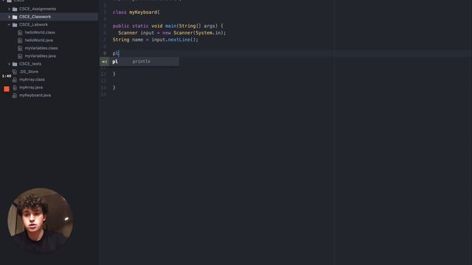Screen dimensions: 472x265
Task: Place cursor after typed 'pl' in editor
Action: click(x=119, y=54)
